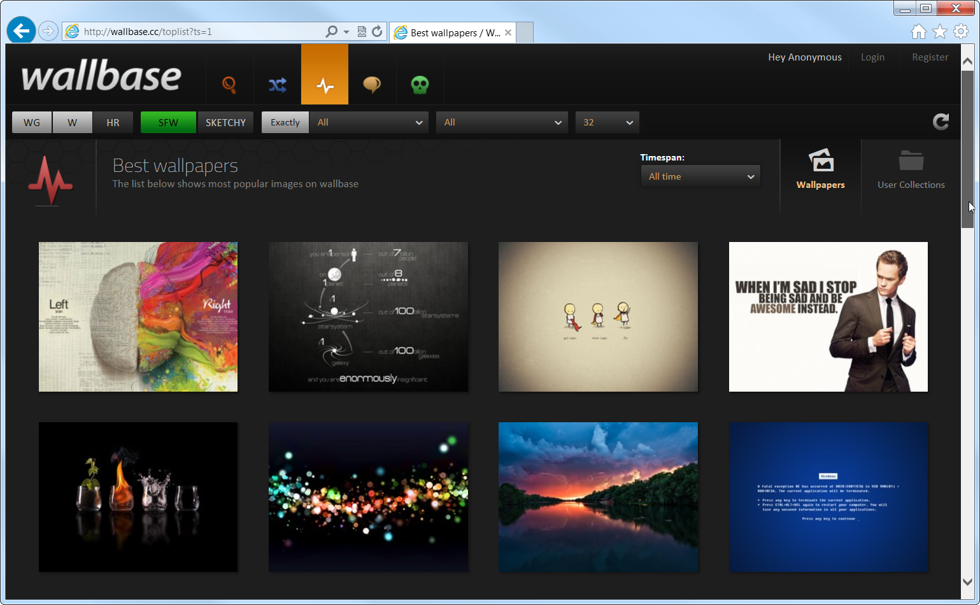Image resolution: width=980 pixels, height=605 pixels.
Task: Enable the SKETCHY purity filter
Action: click(x=225, y=122)
